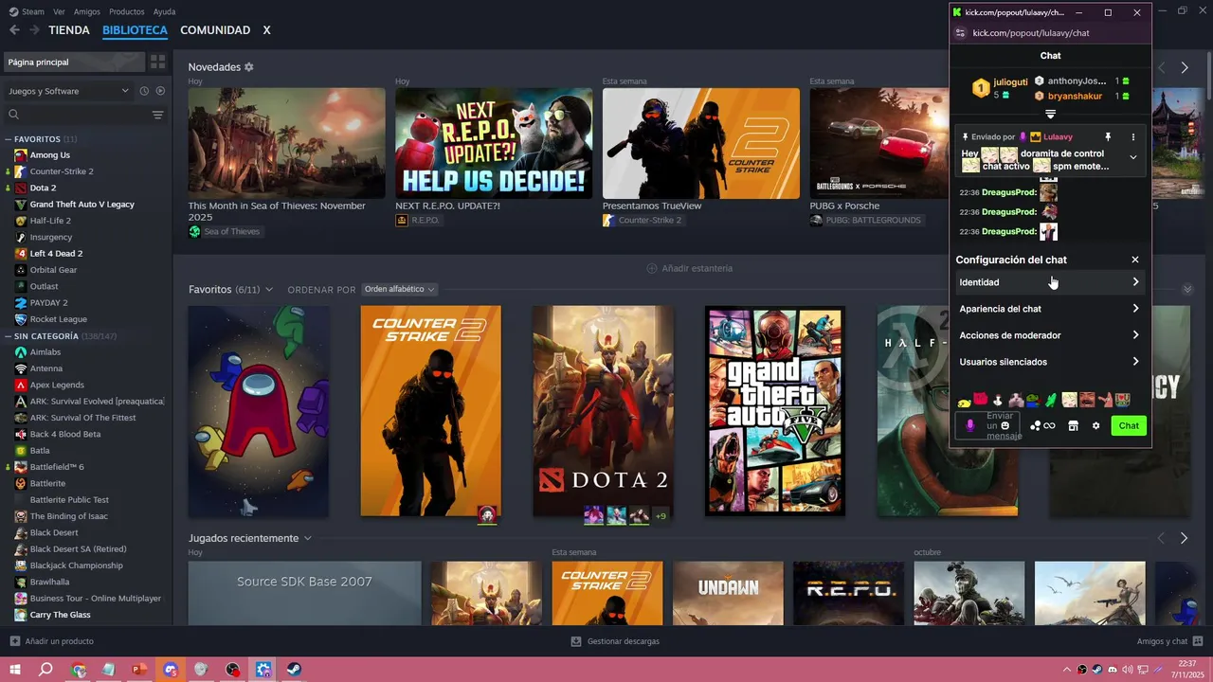
Task: Next page arrow in Jugados recientemente
Action: [x=1184, y=538]
